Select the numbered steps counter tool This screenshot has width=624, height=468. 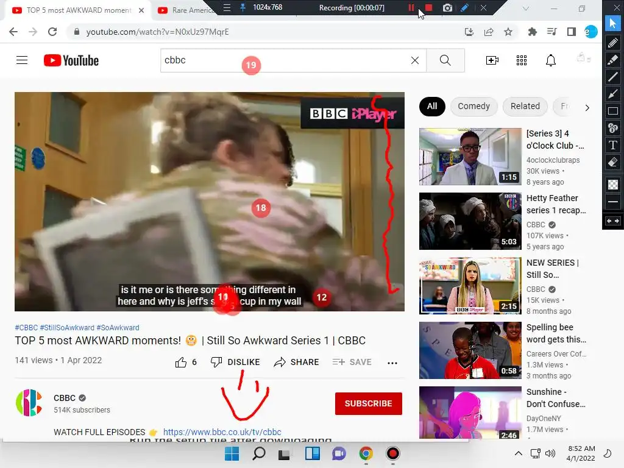pos(613,128)
